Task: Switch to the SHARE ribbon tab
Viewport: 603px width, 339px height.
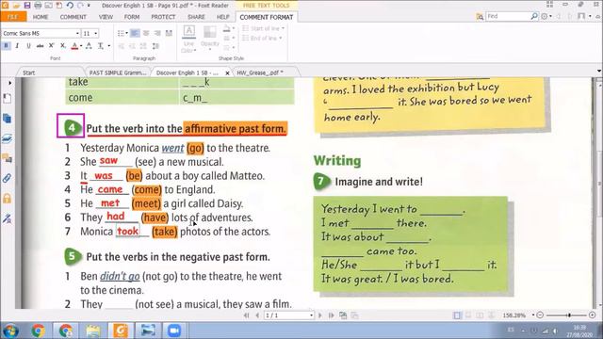Action: tap(196, 17)
